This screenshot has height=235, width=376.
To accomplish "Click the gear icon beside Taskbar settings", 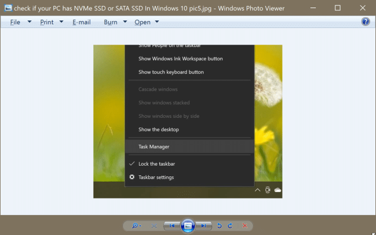I will click(132, 177).
